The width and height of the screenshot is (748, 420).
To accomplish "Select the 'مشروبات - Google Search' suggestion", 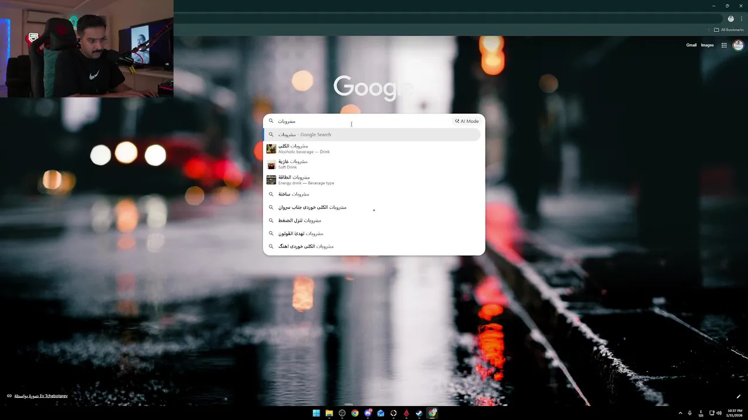I will (x=372, y=135).
